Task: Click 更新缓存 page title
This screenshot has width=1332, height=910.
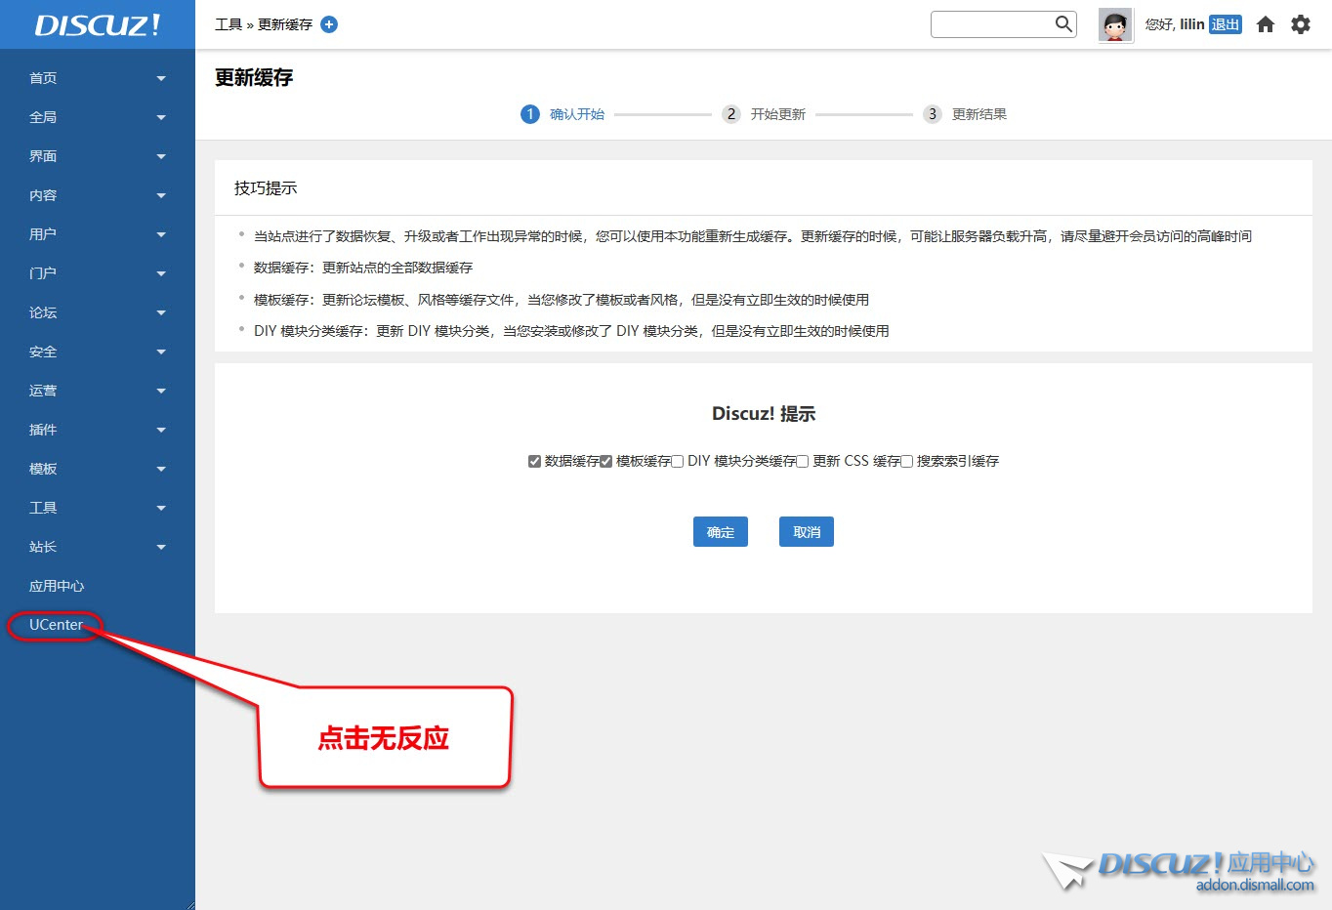Action: [x=254, y=78]
